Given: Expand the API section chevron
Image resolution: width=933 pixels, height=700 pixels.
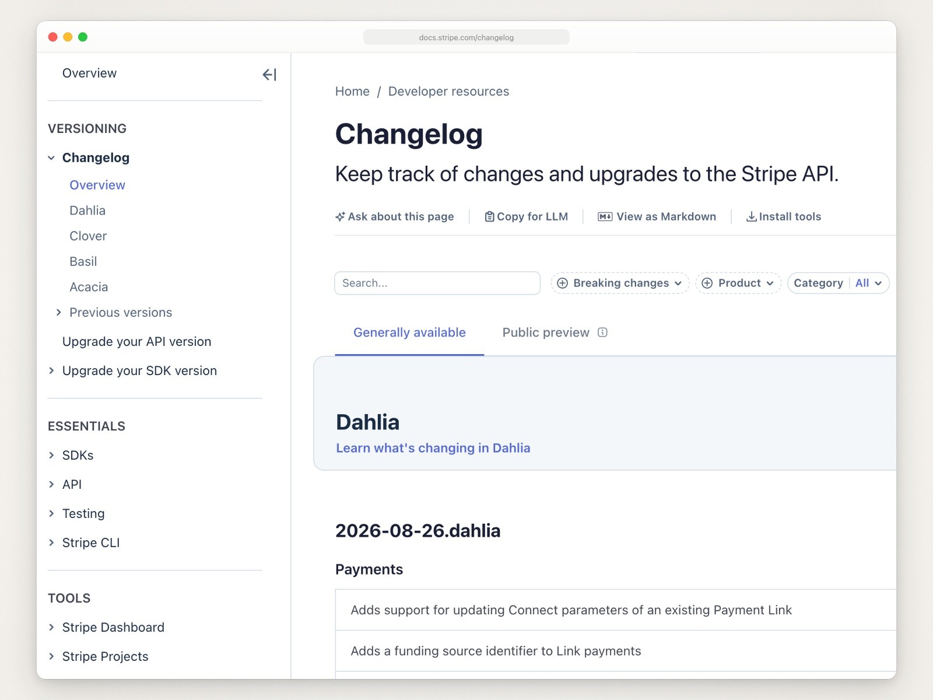Looking at the screenshot, I should tap(51, 485).
